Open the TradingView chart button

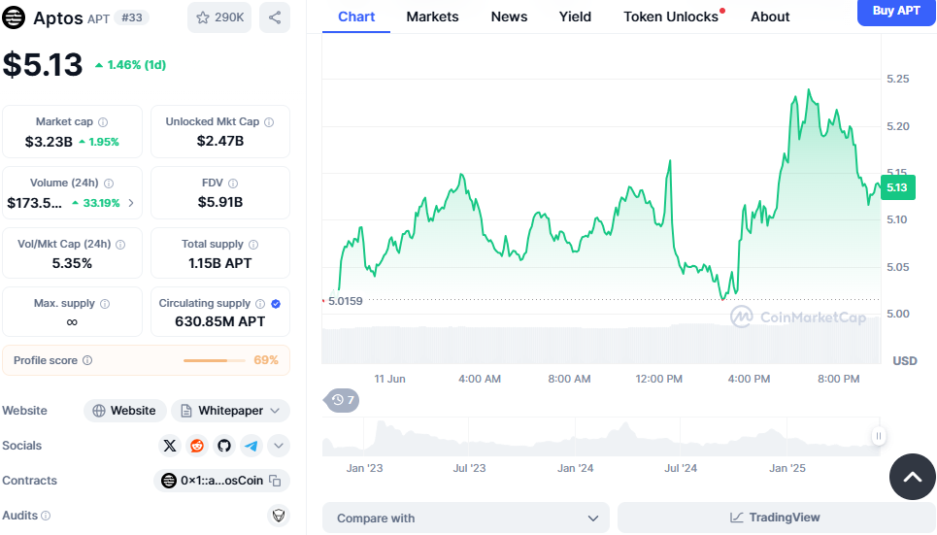[x=775, y=518]
